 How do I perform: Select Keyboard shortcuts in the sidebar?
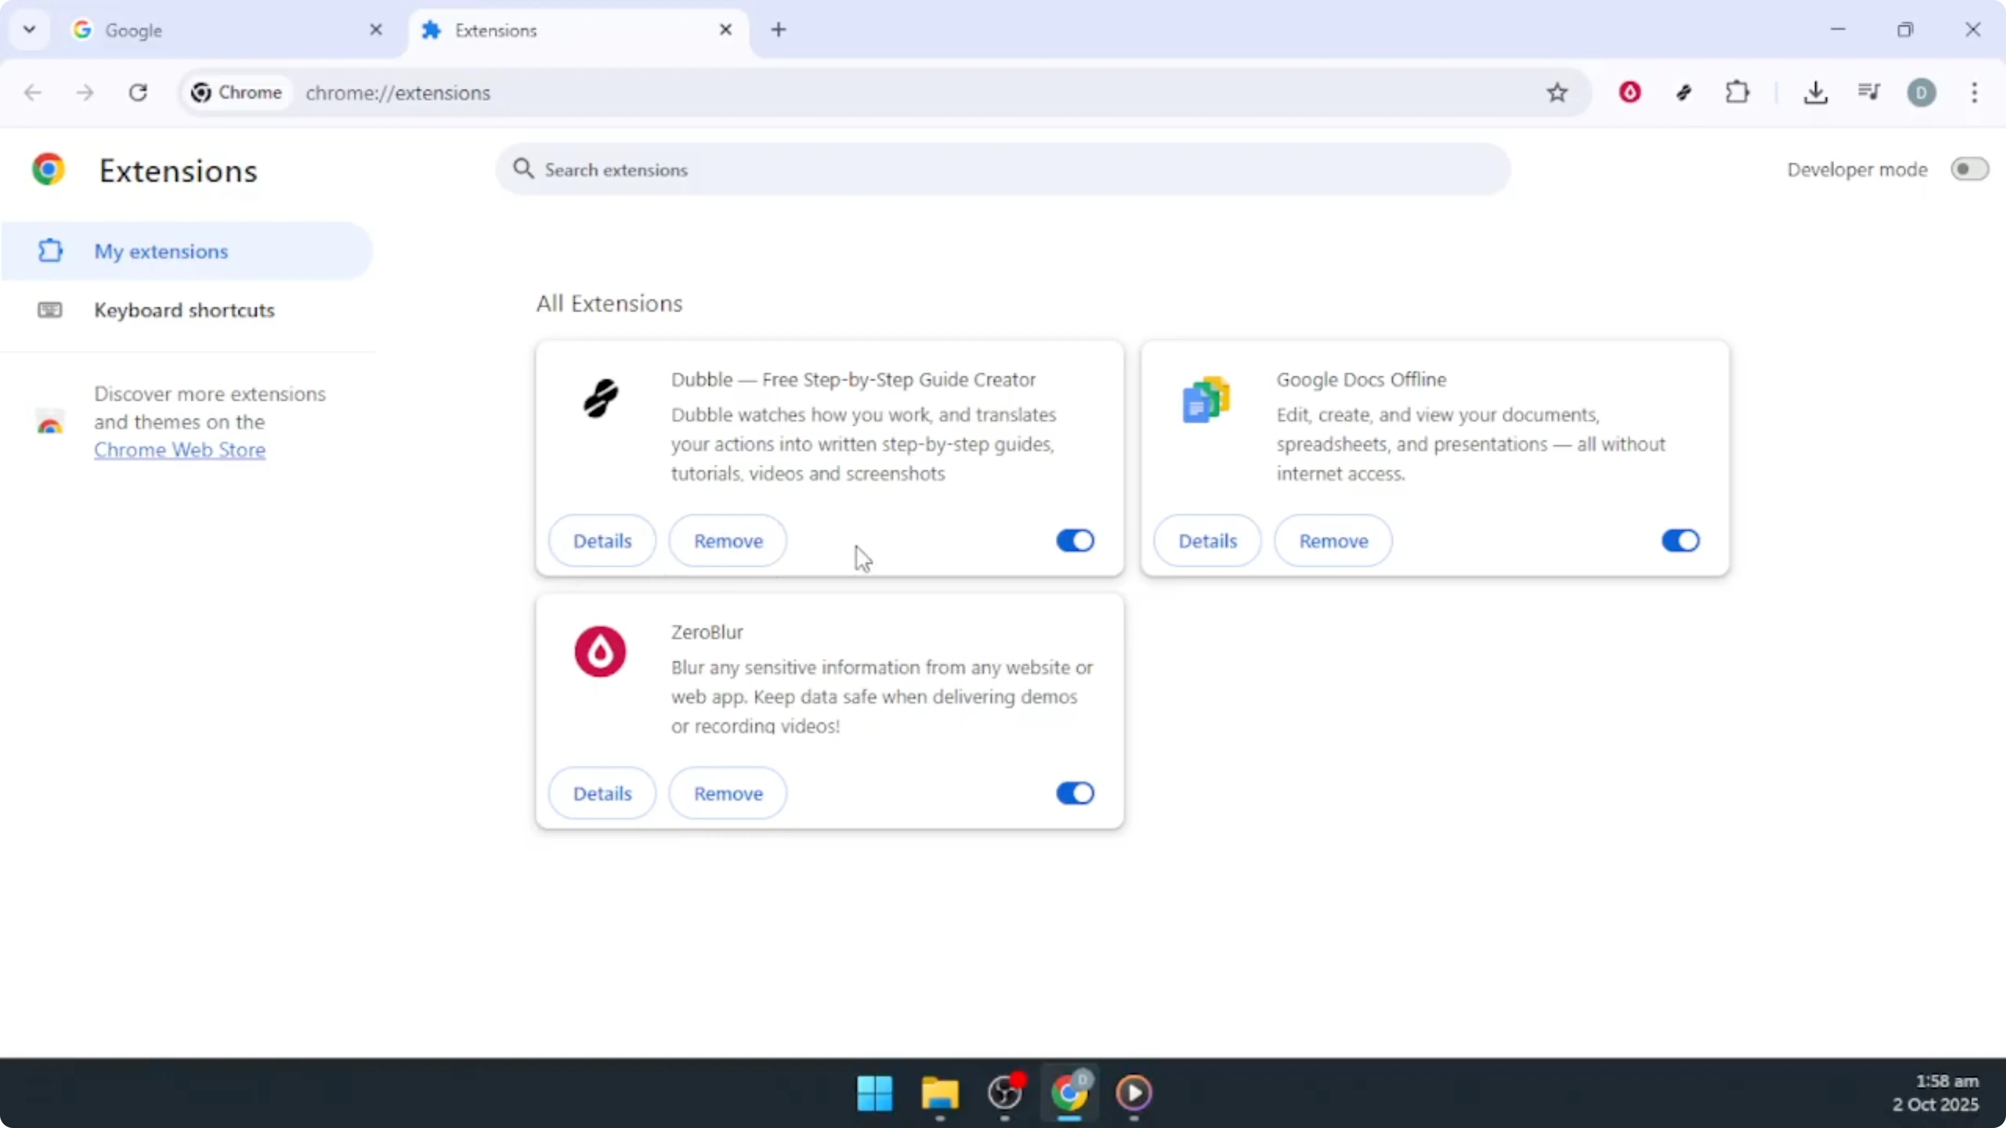point(185,310)
